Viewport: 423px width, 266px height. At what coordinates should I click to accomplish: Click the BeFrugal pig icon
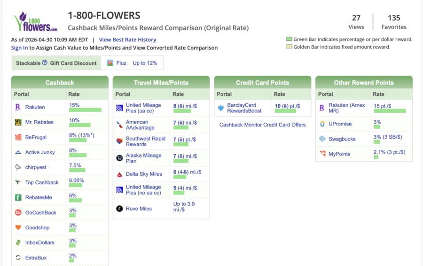click(18, 137)
